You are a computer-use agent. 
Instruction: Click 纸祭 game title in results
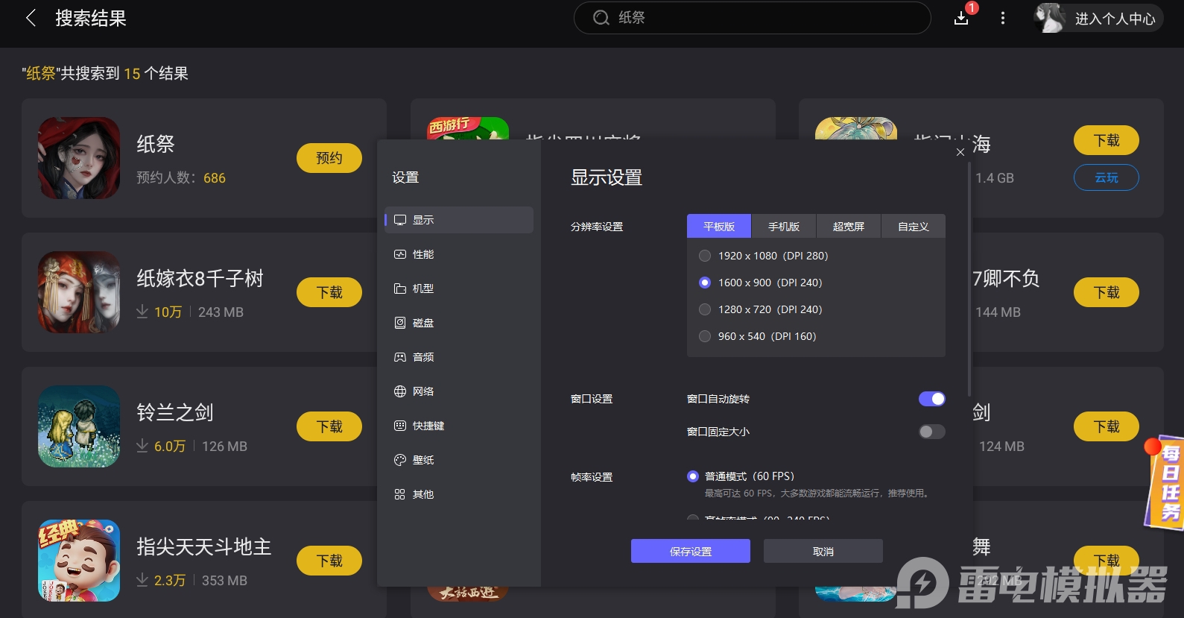pos(156,145)
